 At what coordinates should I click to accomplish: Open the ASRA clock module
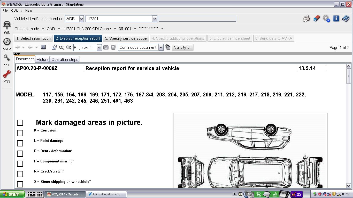tap(7, 43)
